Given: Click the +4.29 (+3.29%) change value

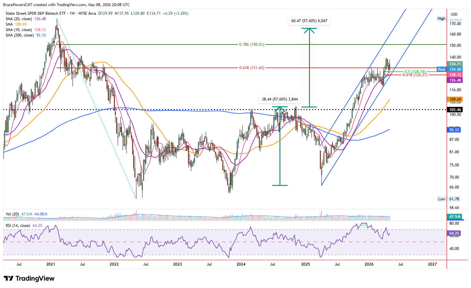Looking at the screenshot, I should click(x=176, y=13).
